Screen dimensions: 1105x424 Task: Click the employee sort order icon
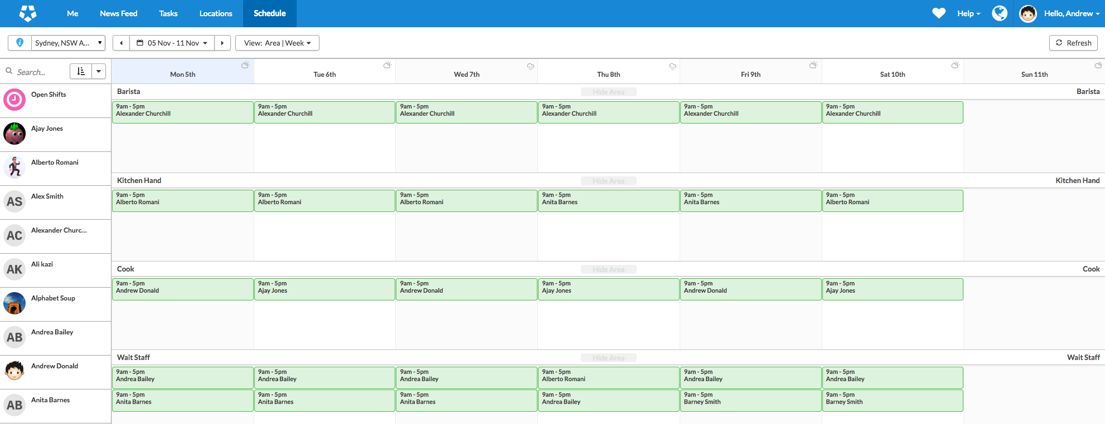coord(81,71)
